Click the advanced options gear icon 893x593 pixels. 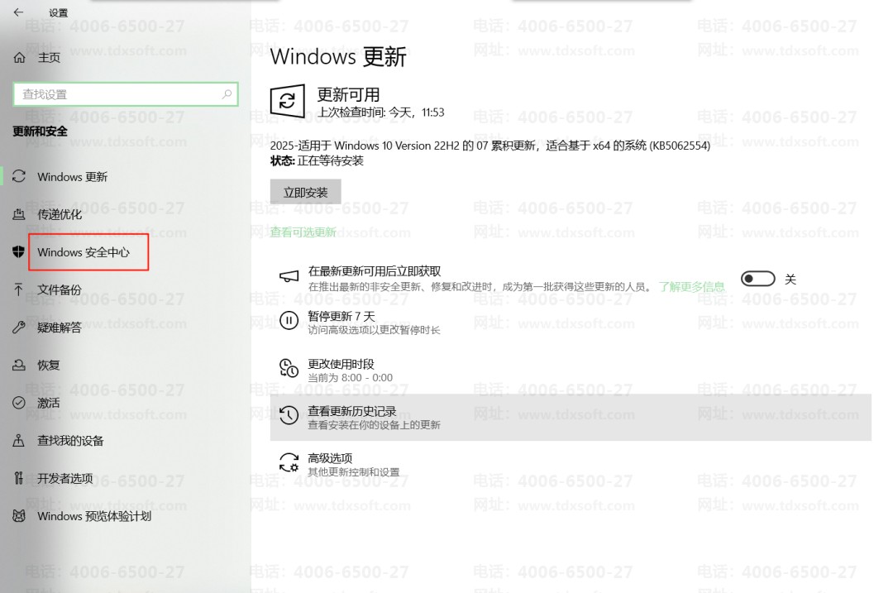(289, 462)
